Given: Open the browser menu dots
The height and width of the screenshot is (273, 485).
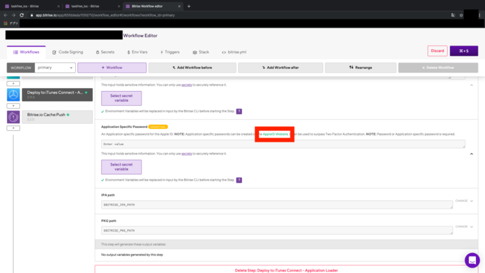Looking at the screenshot, I should click(480, 15).
